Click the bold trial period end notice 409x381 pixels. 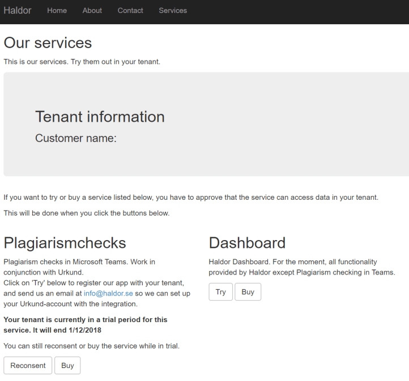click(x=85, y=324)
